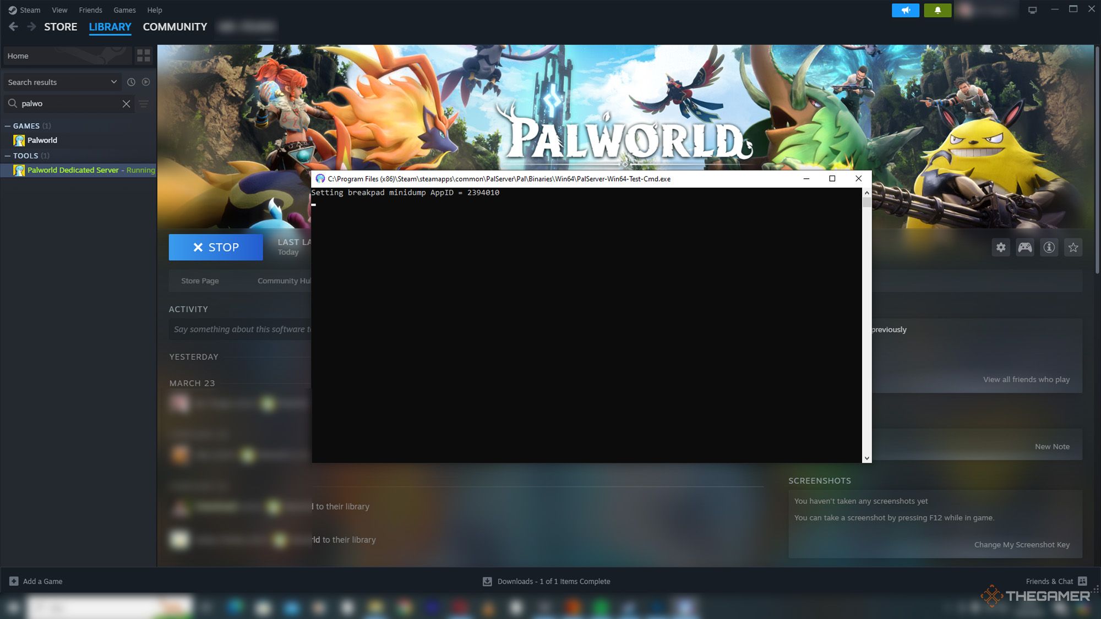The image size is (1101, 619).
Task: Click the Friends & Chat icon
Action: 1082,581
